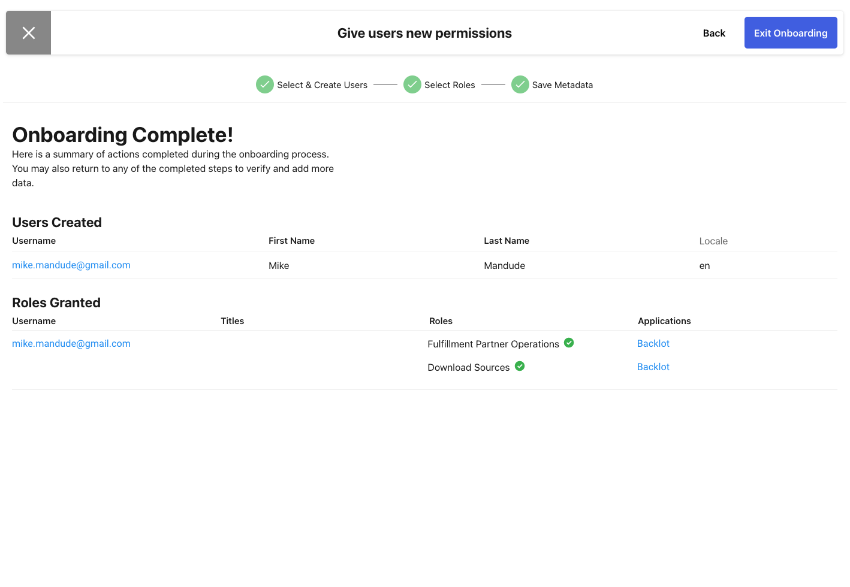Viewport: 850px width, 587px height.
Task: Click the Locale column header
Action: tap(713, 240)
